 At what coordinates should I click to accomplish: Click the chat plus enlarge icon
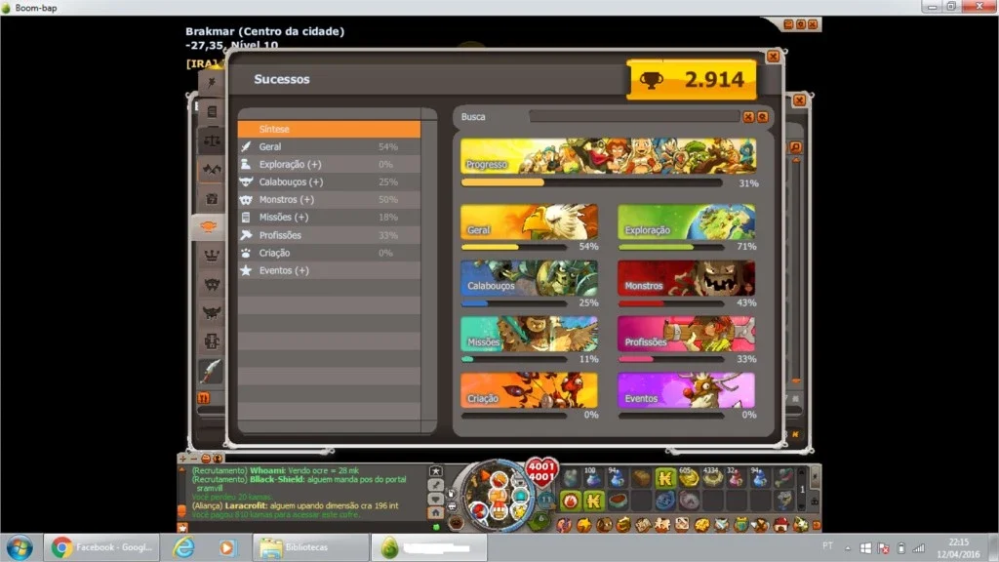182,459
